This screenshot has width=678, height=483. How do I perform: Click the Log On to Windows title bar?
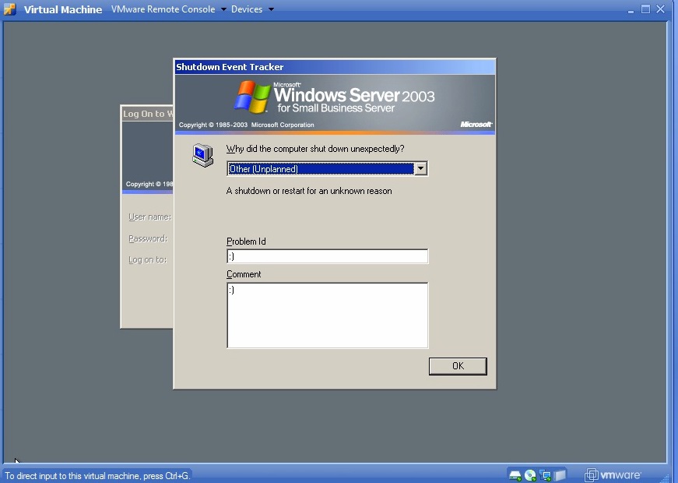(147, 114)
